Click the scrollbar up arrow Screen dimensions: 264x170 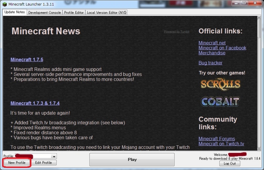click(259, 17)
